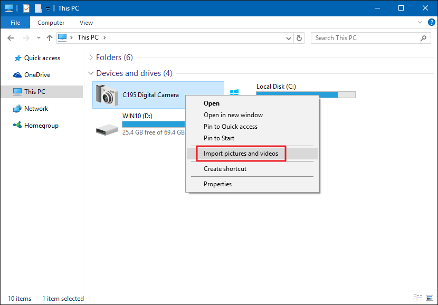Switch to large thumbnails view
This screenshot has height=305, width=438.
(x=429, y=298)
